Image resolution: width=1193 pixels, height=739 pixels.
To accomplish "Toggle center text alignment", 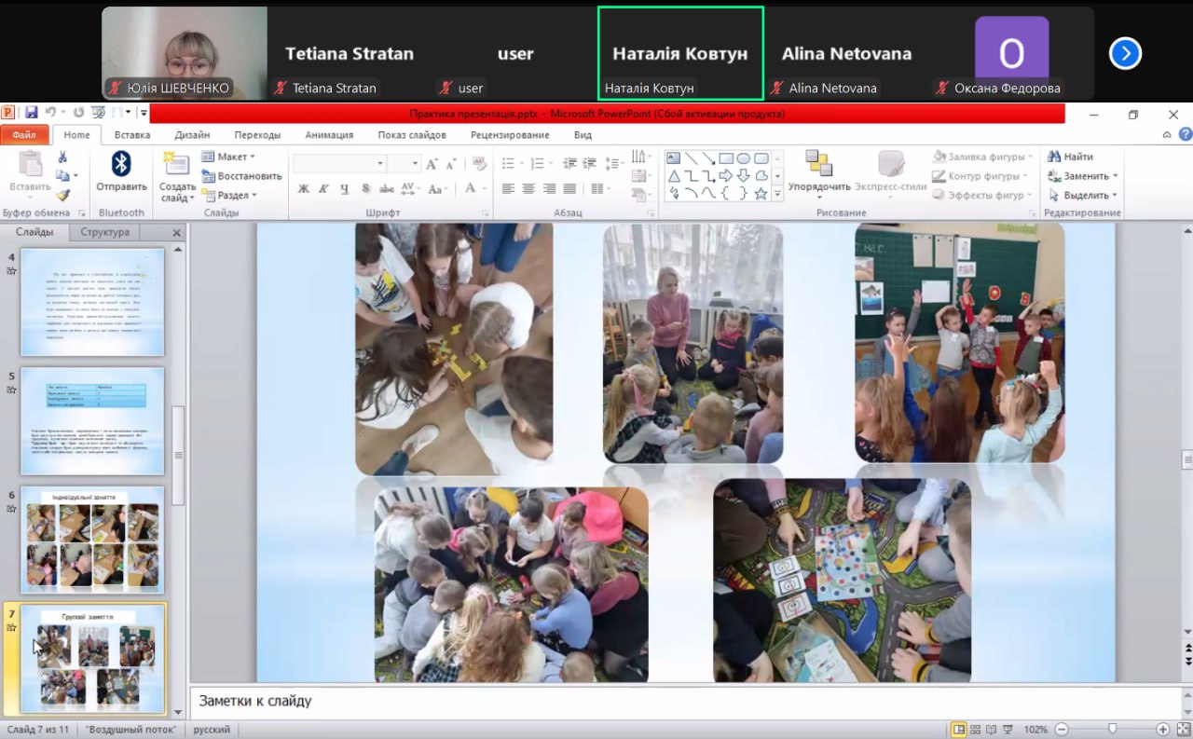I will 528,188.
